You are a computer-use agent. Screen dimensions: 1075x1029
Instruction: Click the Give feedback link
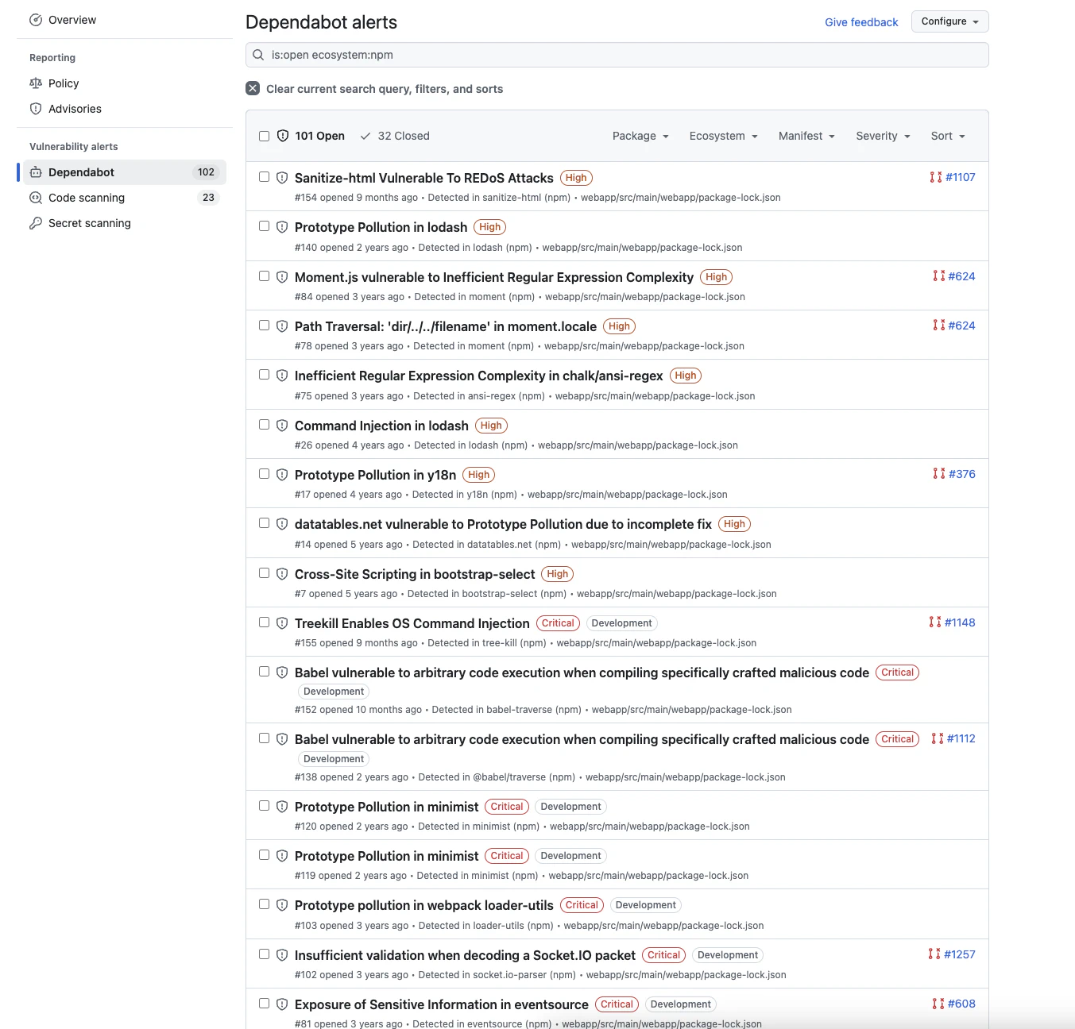pos(861,22)
